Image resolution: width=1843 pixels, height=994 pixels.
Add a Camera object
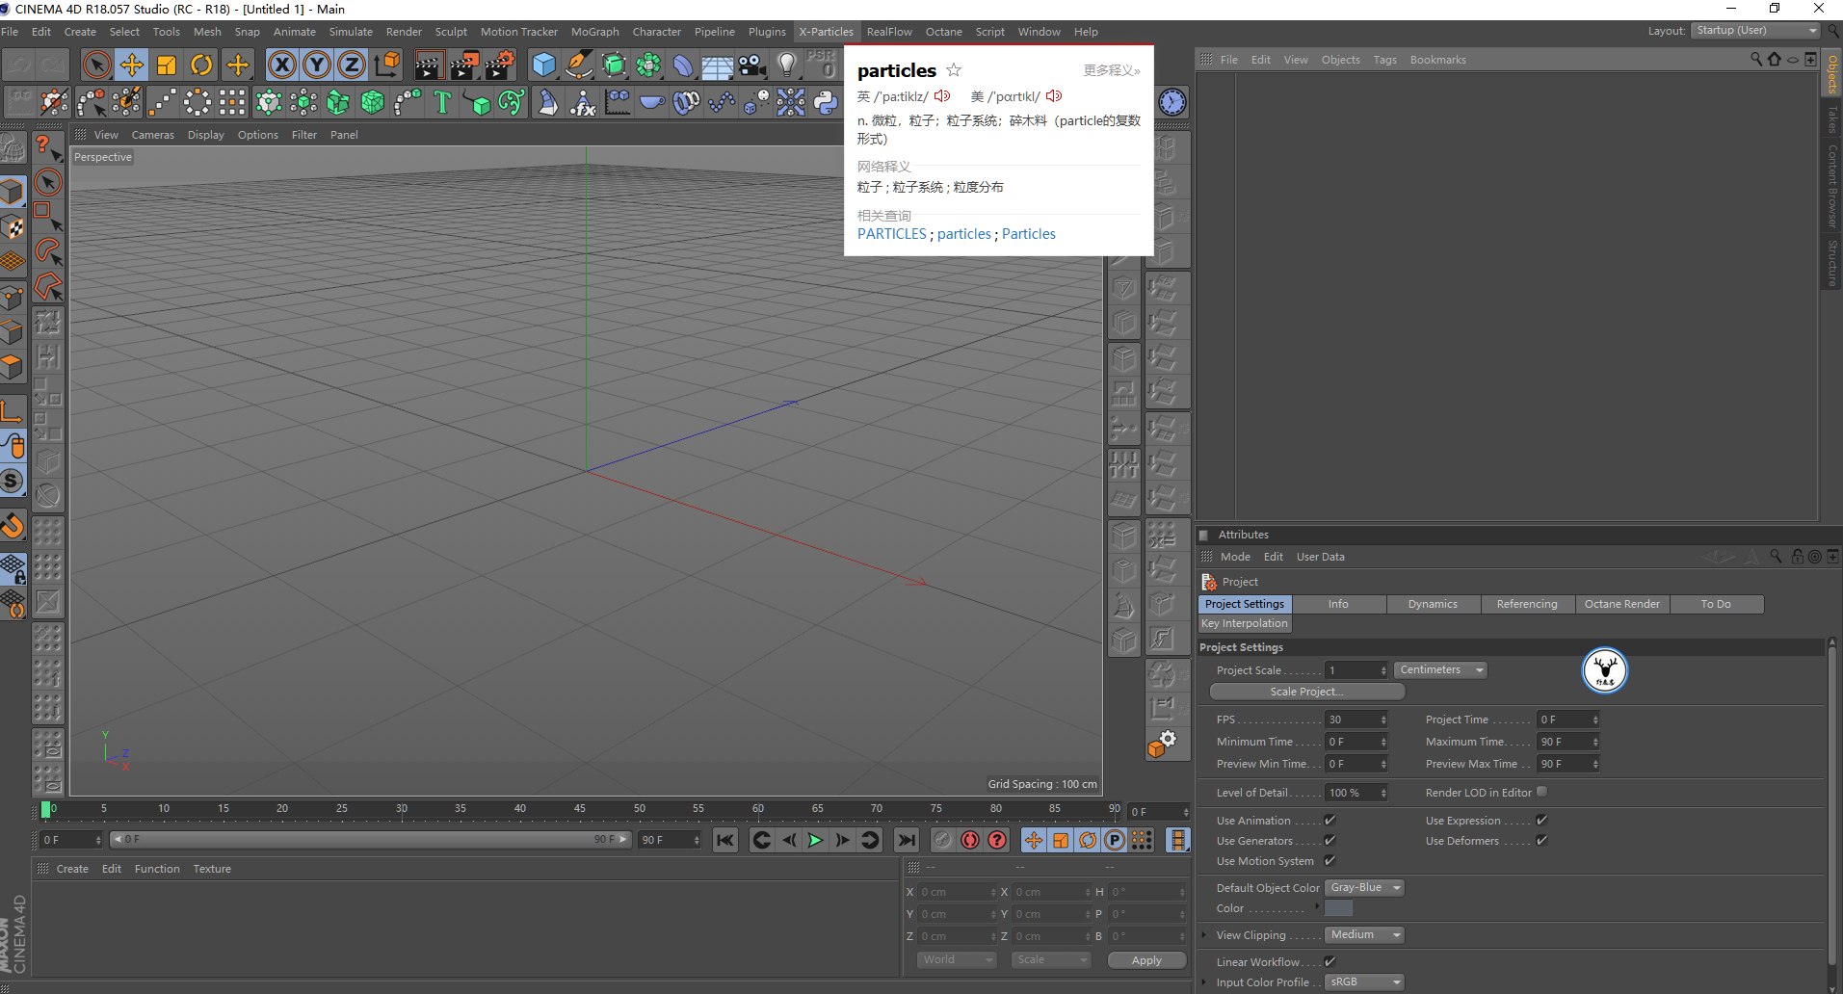(x=752, y=65)
